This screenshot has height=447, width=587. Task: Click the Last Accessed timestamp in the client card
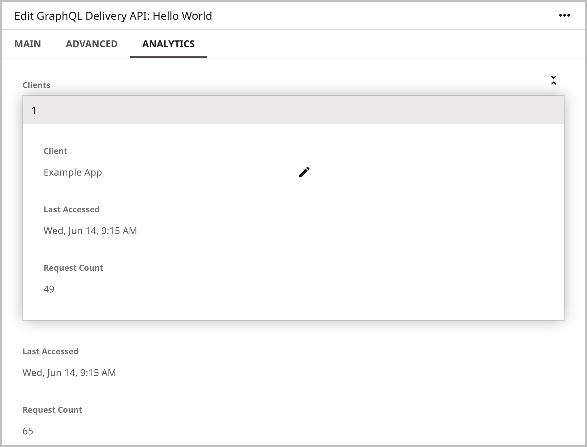click(x=90, y=231)
